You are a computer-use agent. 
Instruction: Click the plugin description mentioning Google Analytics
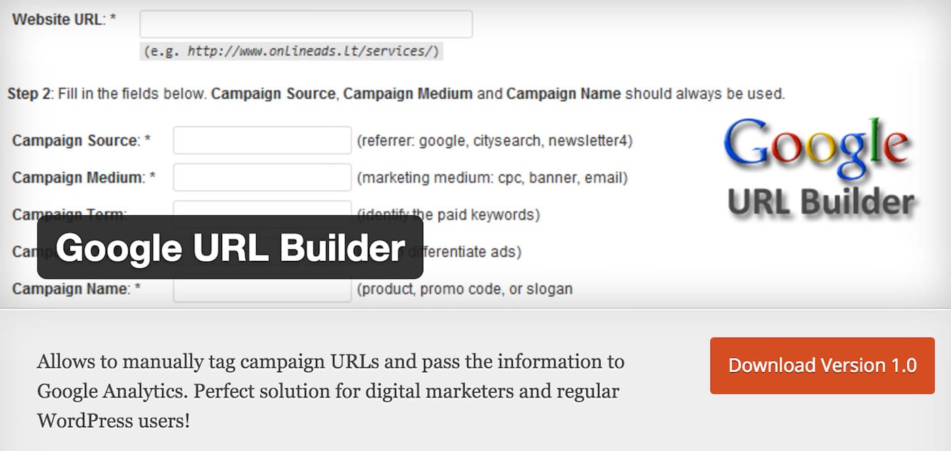[x=331, y=391]
